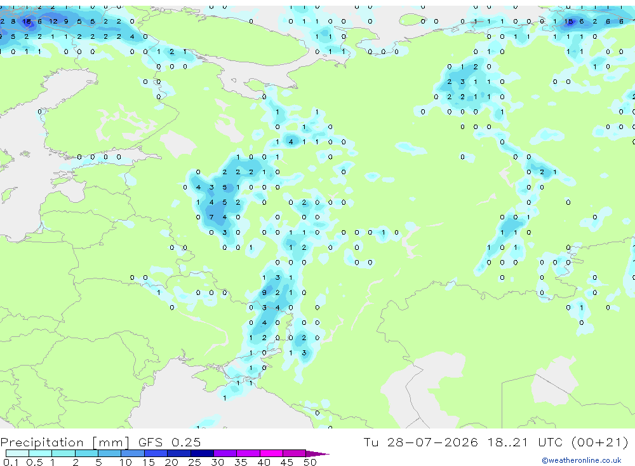Choose the 20–25 mm legend swatch
The width and height of the screenshot is (635, 466).
(179, 453)
